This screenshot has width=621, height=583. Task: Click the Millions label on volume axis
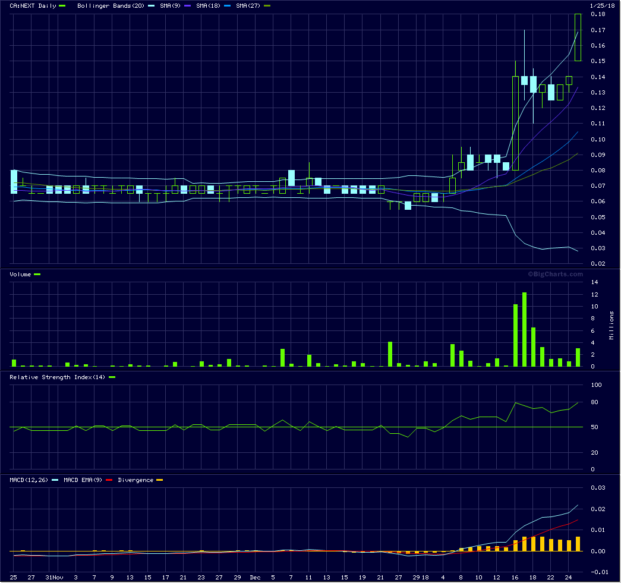[611, 325]
